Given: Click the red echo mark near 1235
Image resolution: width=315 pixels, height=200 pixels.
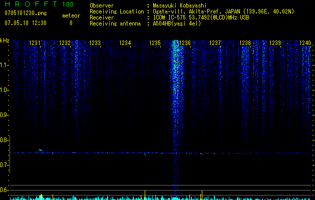Looking at the screenshot, I should pyautogui.click(x=145, y=154).
